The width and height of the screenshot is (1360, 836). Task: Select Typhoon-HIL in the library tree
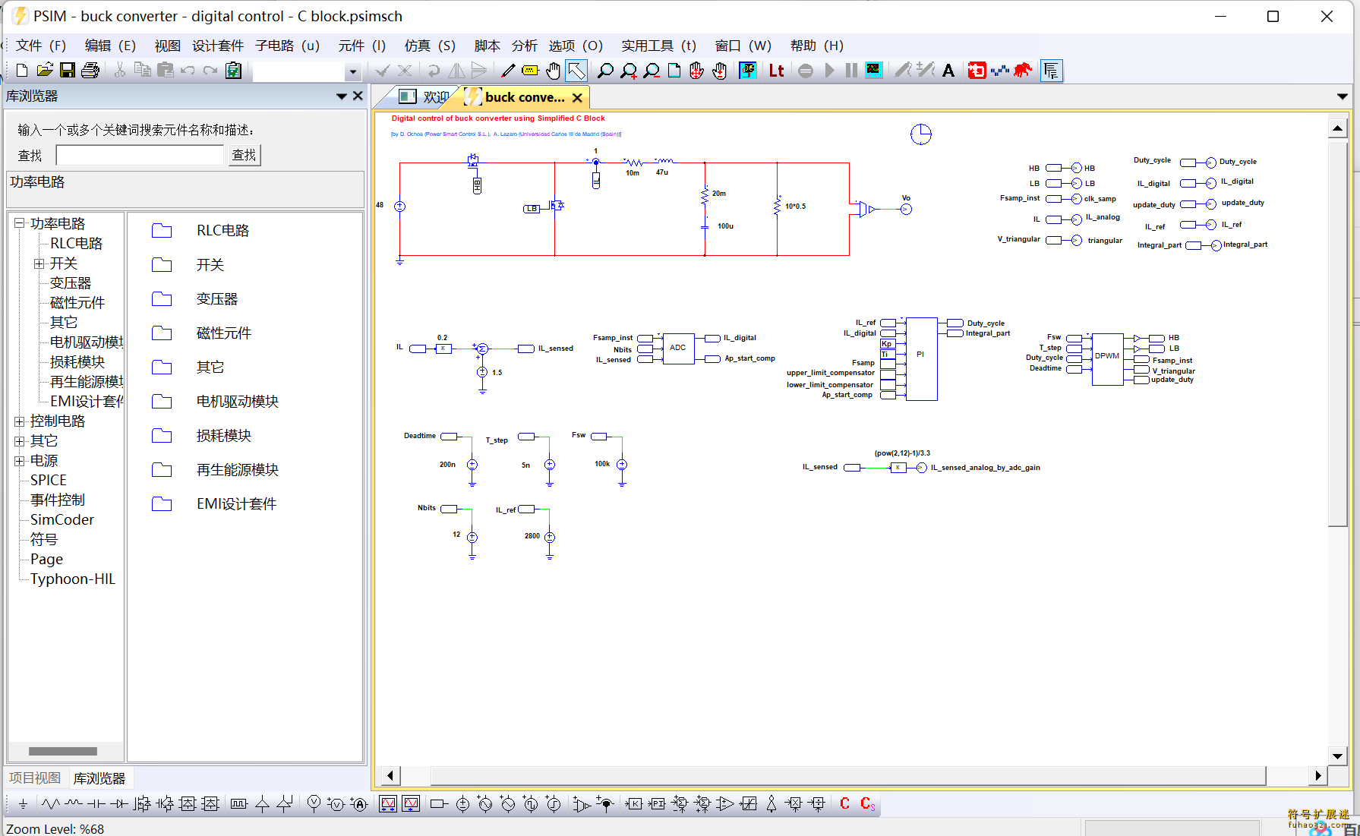pos(73,579)
